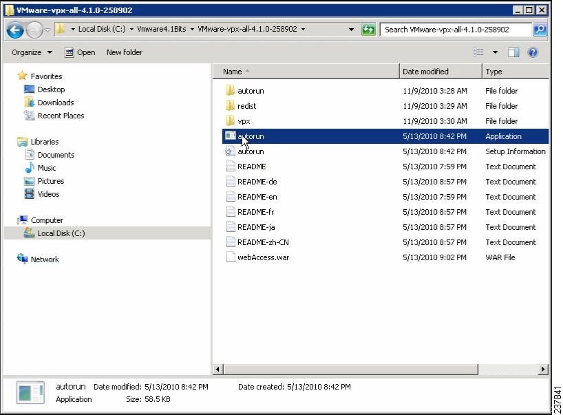563x415 pixels.
Task: Go back with the blue Back arrow
Action: (14, 30)
